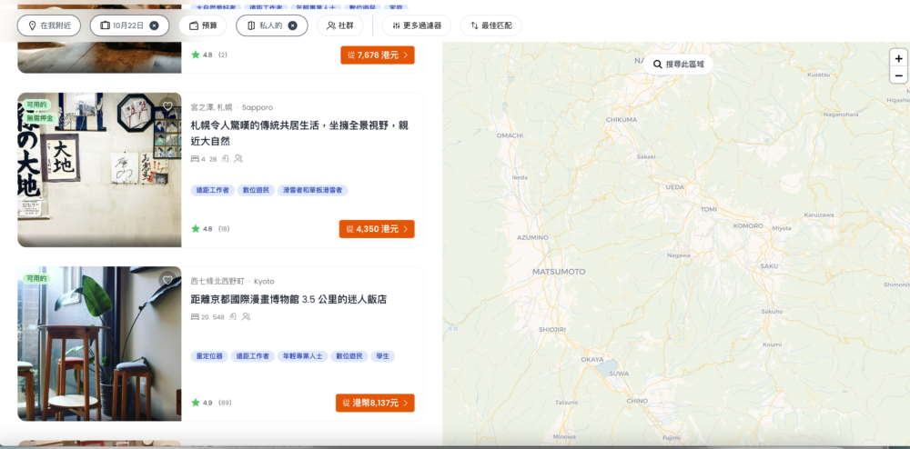Click green star rating on Kyoto listing
The height and width of the screenshot is (449, 910).
tap(195, 403)
